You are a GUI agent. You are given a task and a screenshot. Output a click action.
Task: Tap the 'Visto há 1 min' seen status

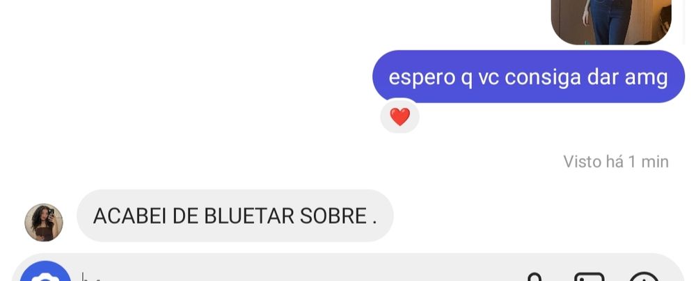tap(616, 161)
